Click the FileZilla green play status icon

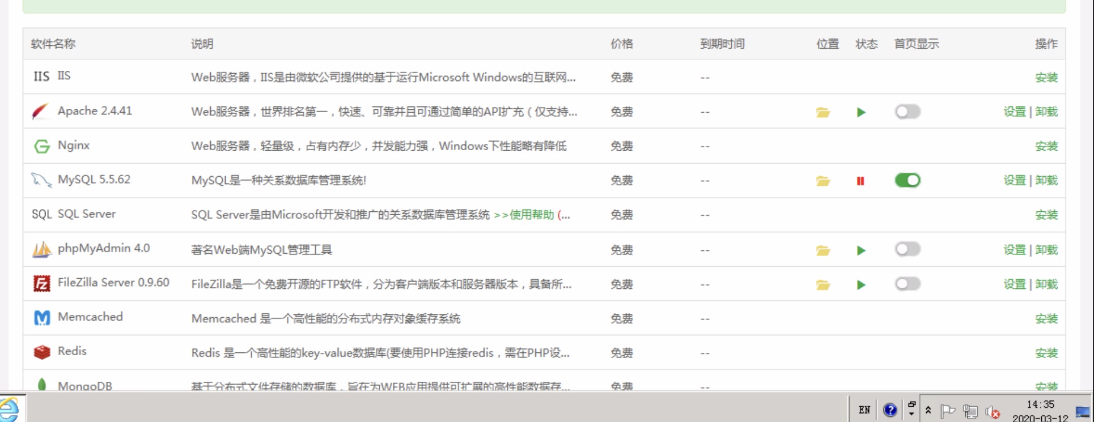(861, 284)
